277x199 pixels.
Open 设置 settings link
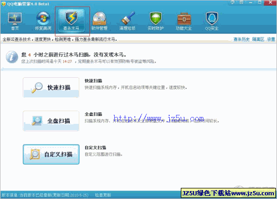tap(271, 39)
